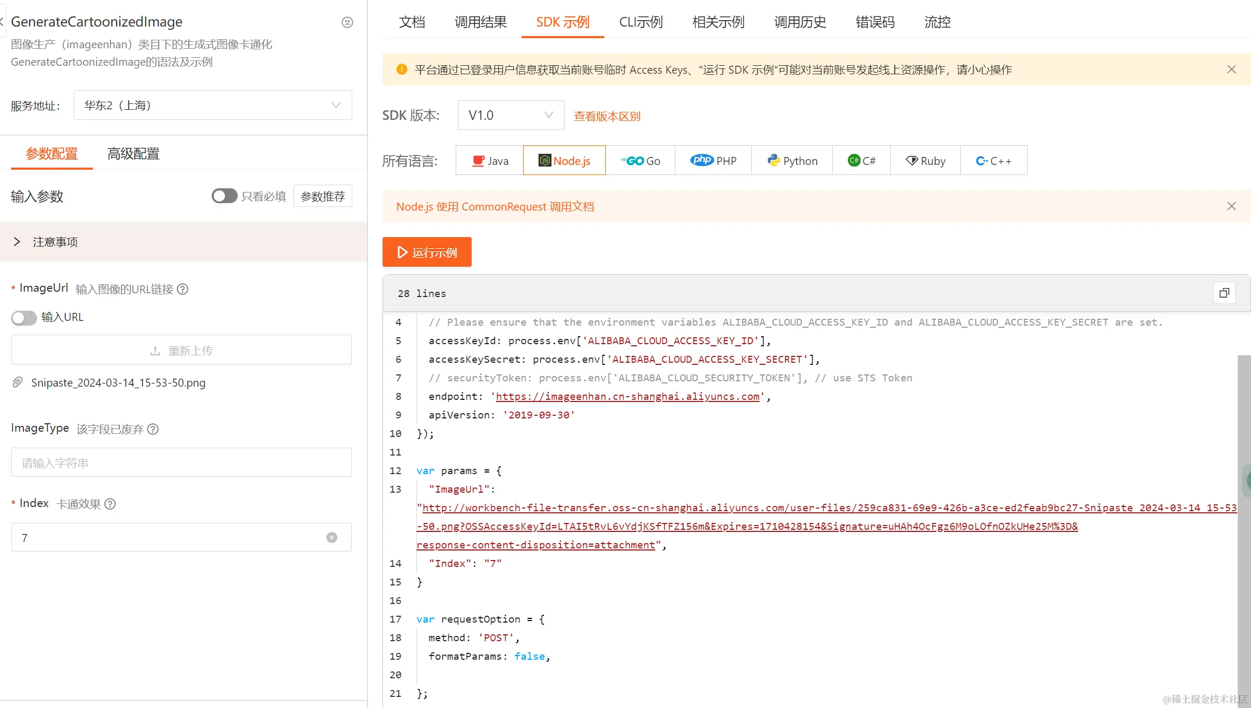Click the paperclip icon beside Snipaste file
This screenshot has height=708, width=1251.
click(18, 382)
